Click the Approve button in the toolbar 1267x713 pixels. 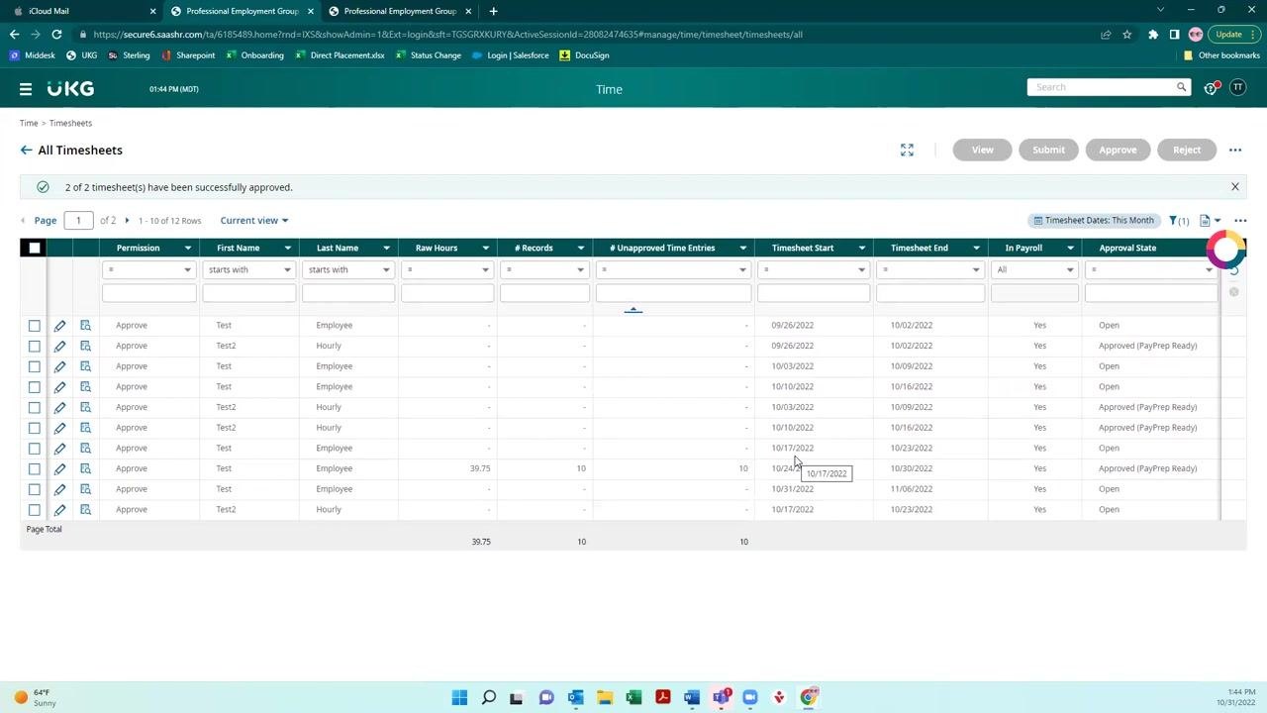pyautogui.click(x=1118, y=150)
